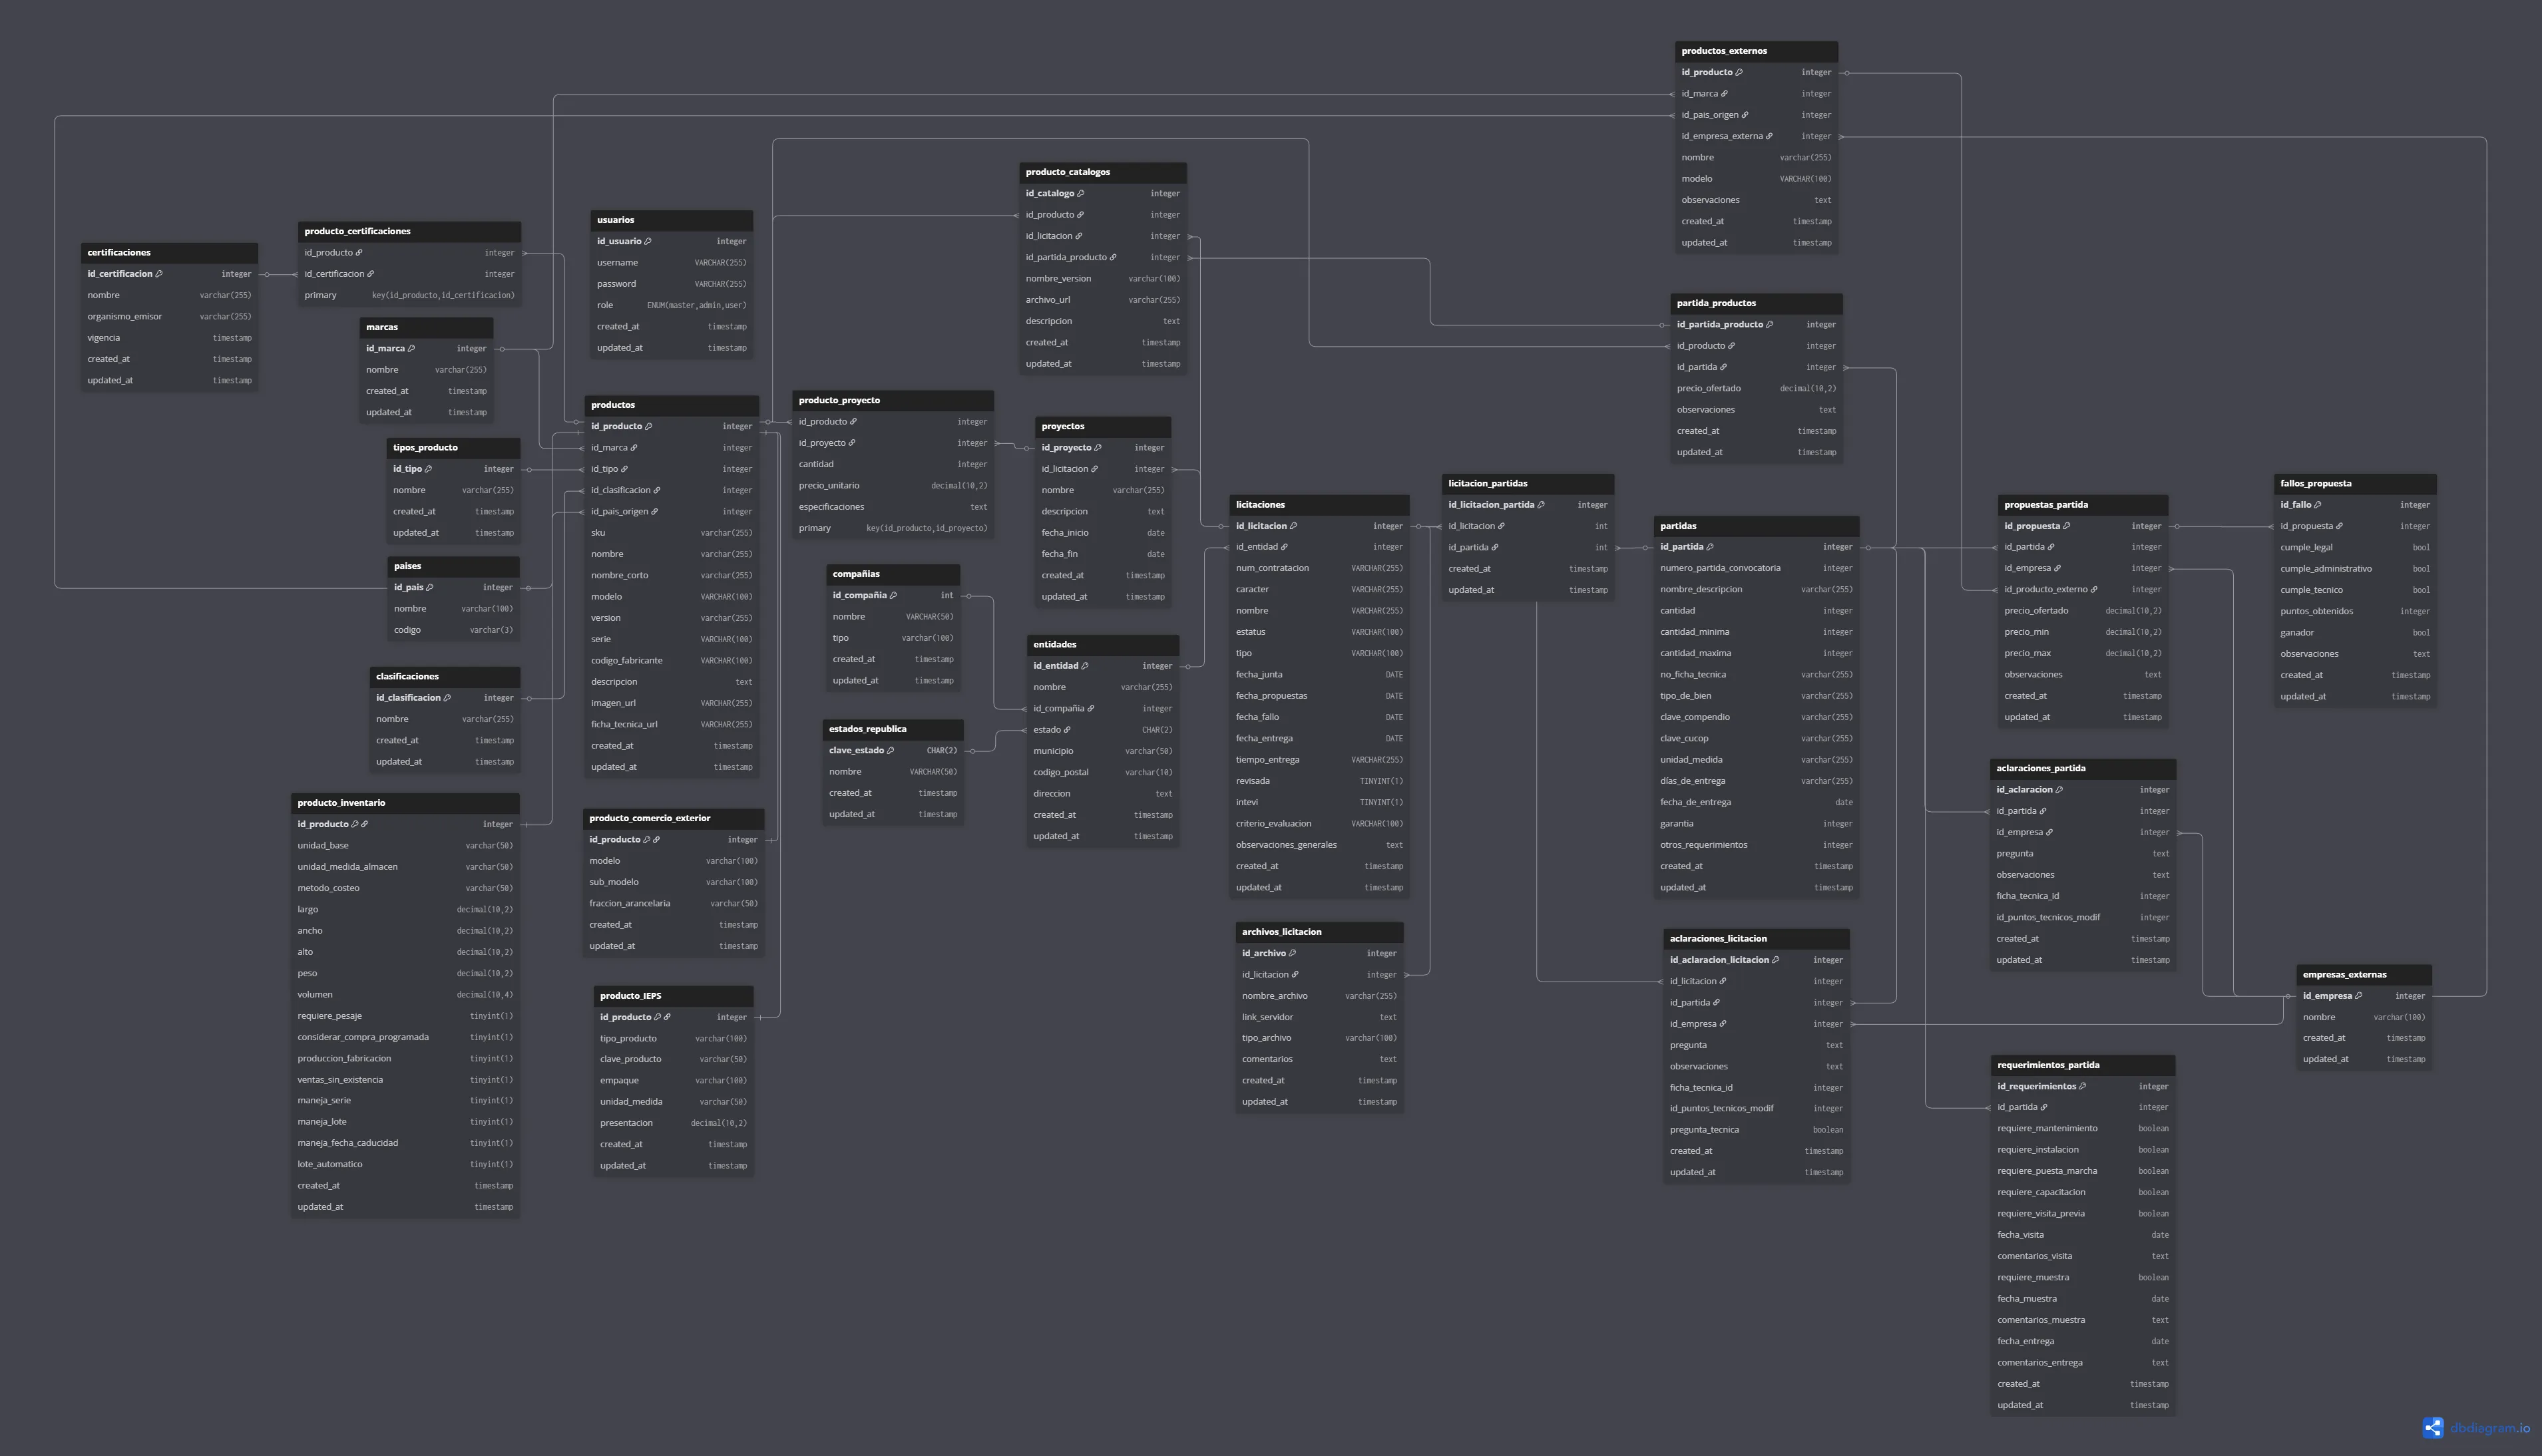Viewport: 2542px width, 1456px height.
Task: Select the especificaciones field in producto_proyecto
Action: tap(894, 507)
